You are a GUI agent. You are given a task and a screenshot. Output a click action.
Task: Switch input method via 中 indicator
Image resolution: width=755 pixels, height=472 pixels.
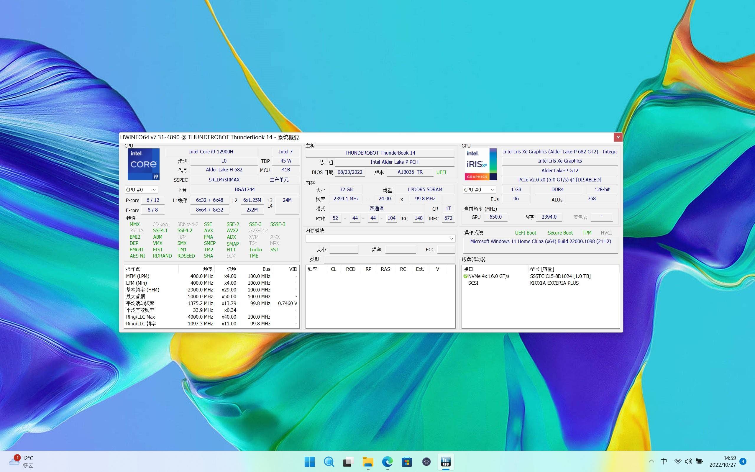pos(664,461)
